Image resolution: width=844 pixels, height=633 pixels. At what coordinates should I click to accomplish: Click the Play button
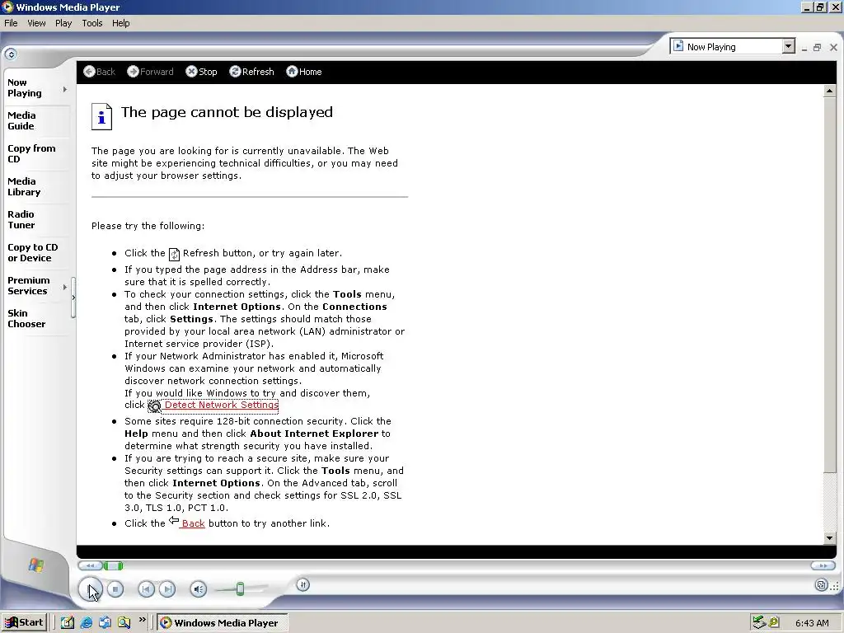(x=91, y=588)
